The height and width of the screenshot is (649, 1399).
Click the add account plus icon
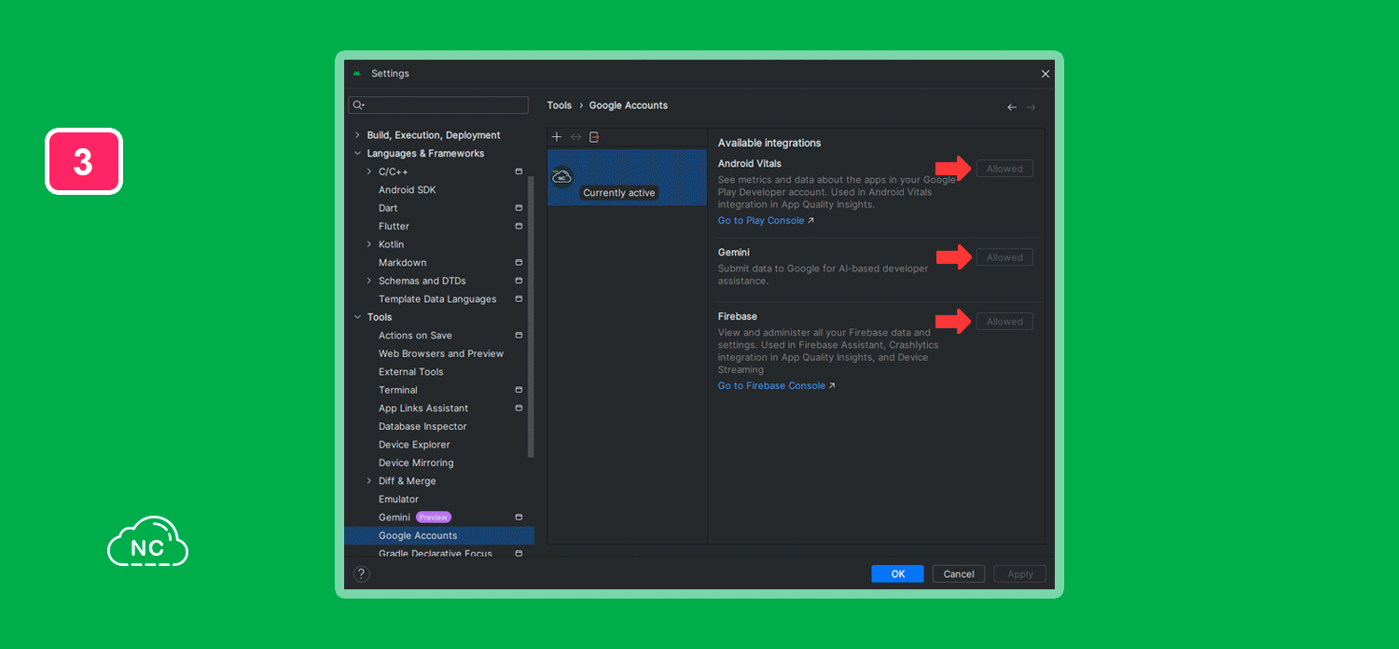(x=557, y=137)
